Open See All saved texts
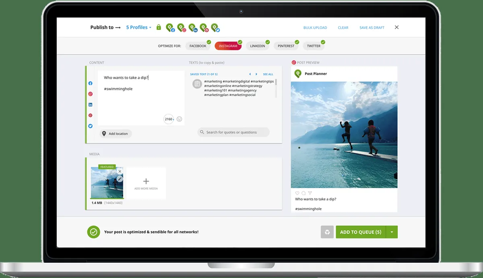Viewport: 483px width, 278px height. (268, 74)
